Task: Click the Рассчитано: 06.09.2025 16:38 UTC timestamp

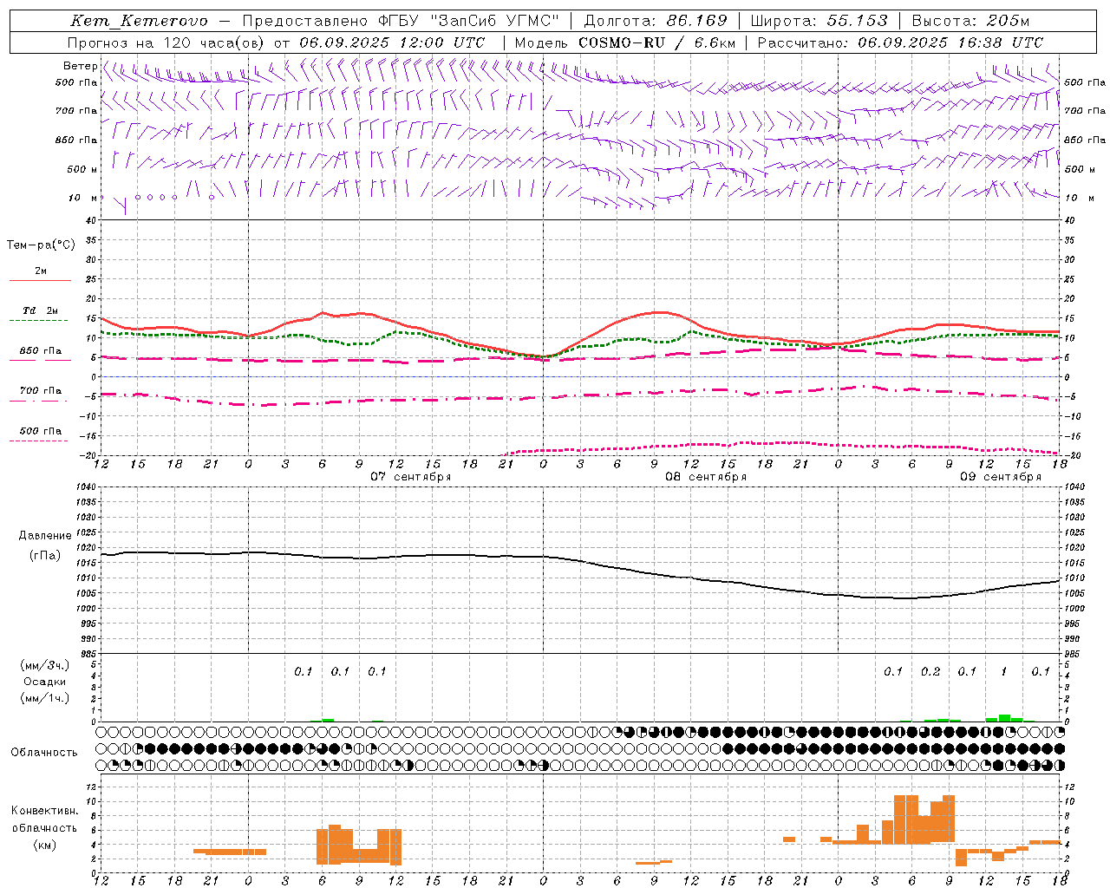Action: pyautogui.click(x=900, y=42)
